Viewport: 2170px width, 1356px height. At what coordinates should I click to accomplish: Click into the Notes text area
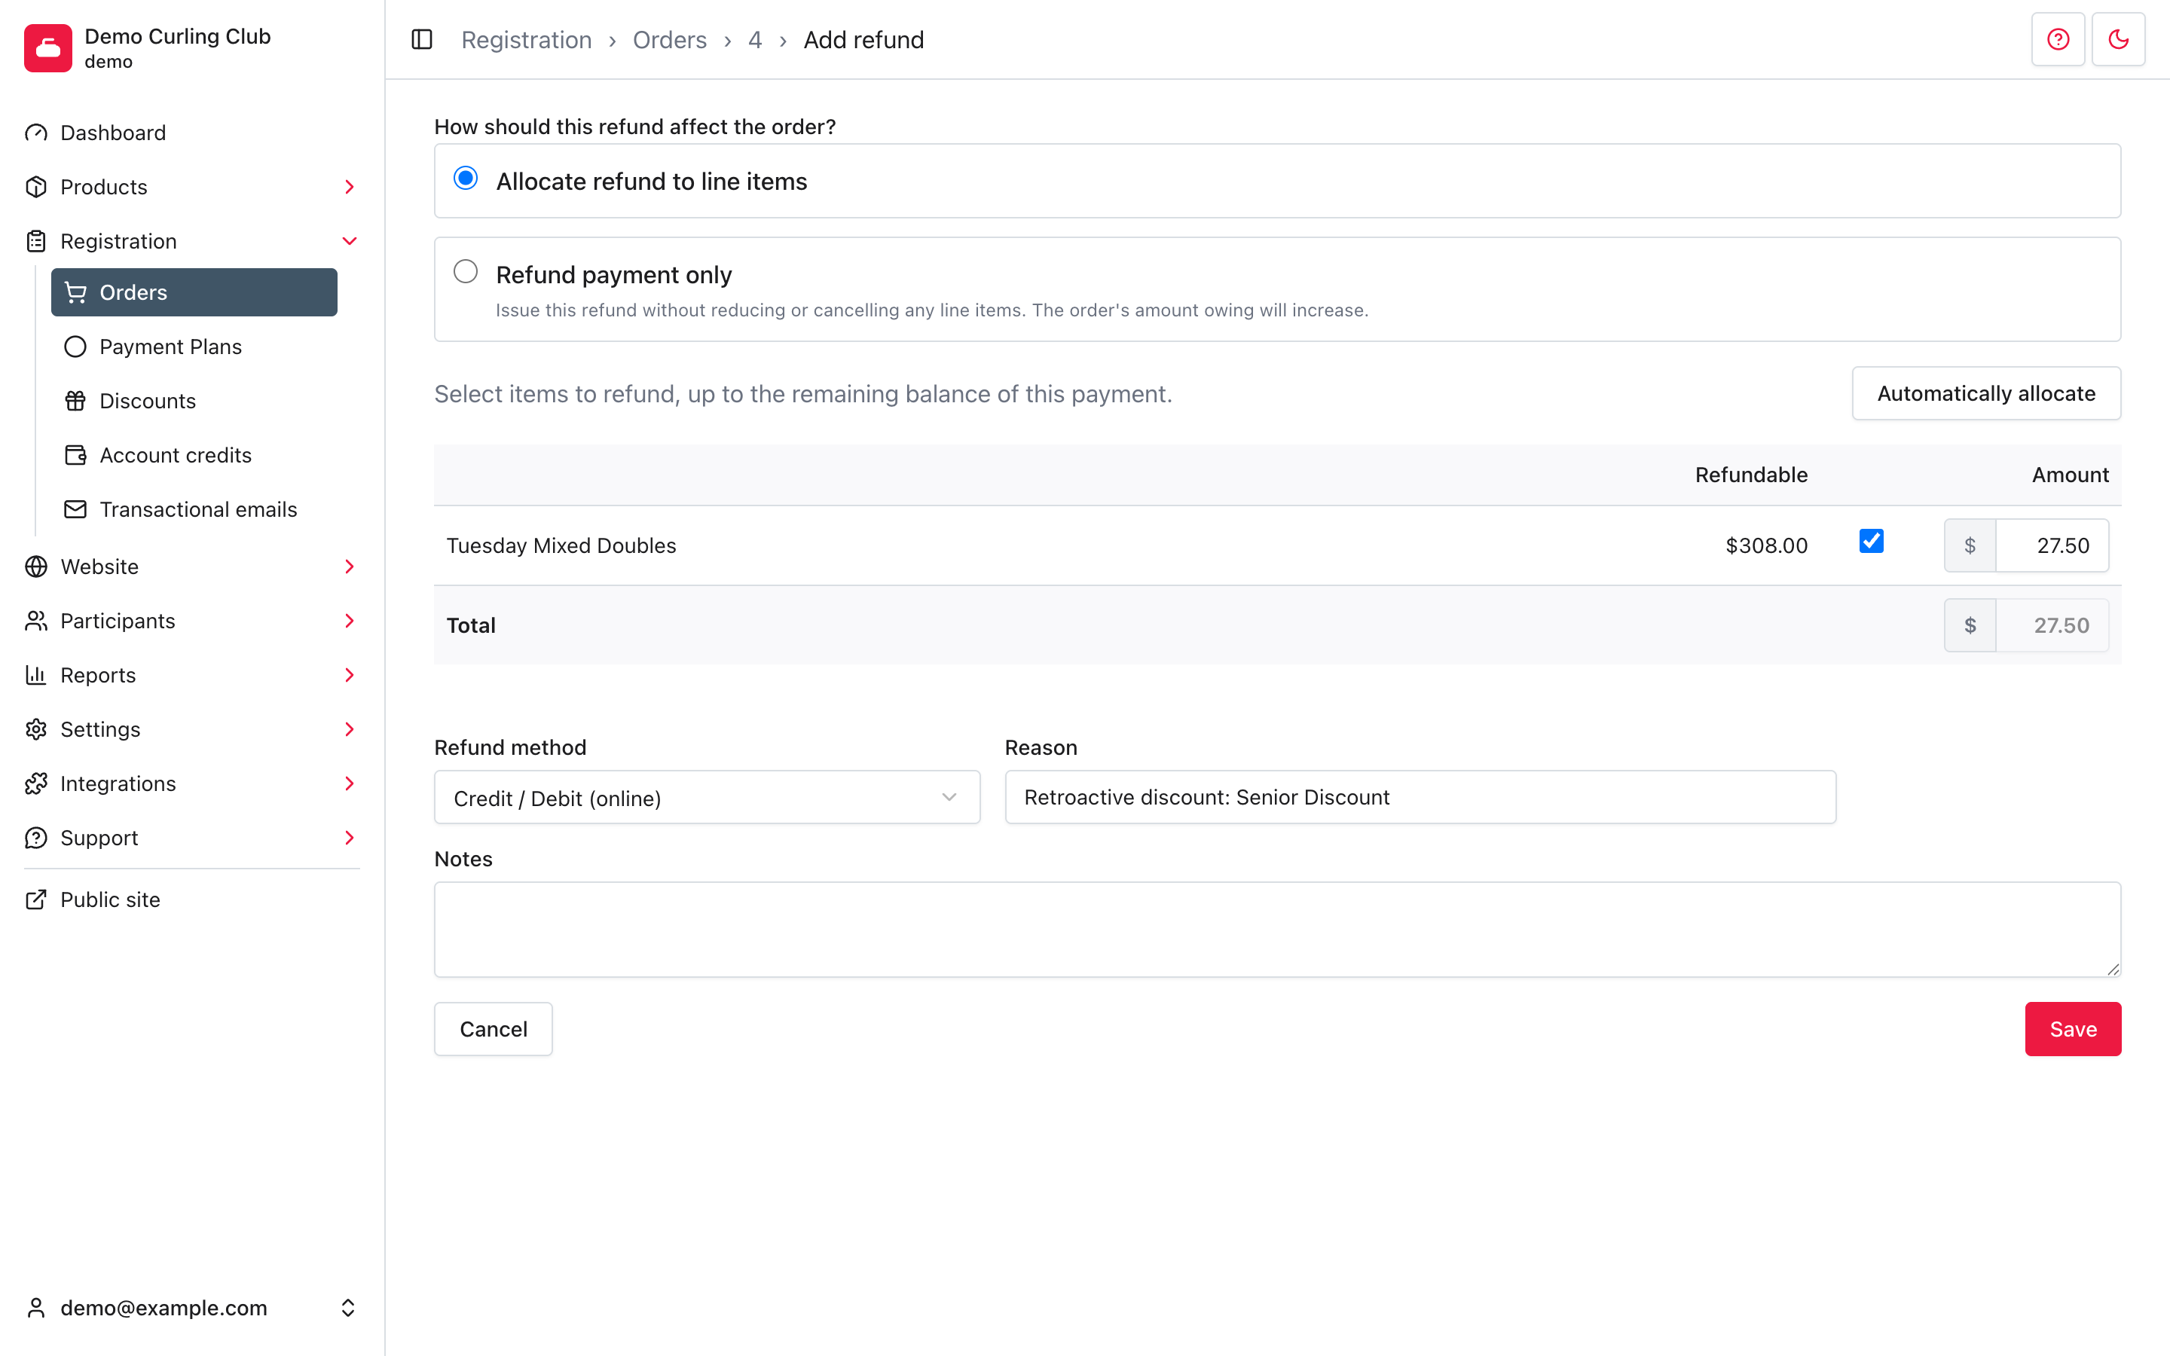[1278, 929]
